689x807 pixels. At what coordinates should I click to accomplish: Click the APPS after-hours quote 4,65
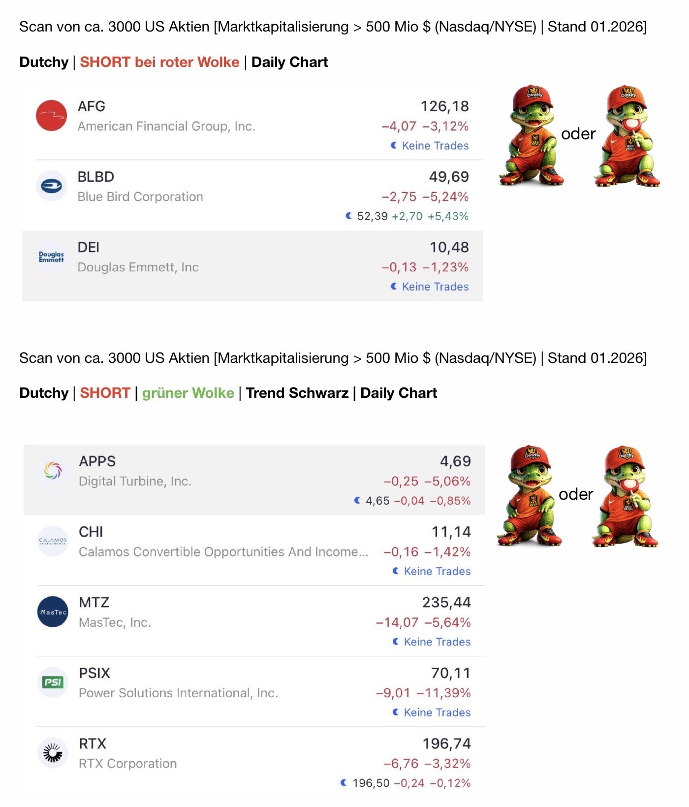[377, 501]
